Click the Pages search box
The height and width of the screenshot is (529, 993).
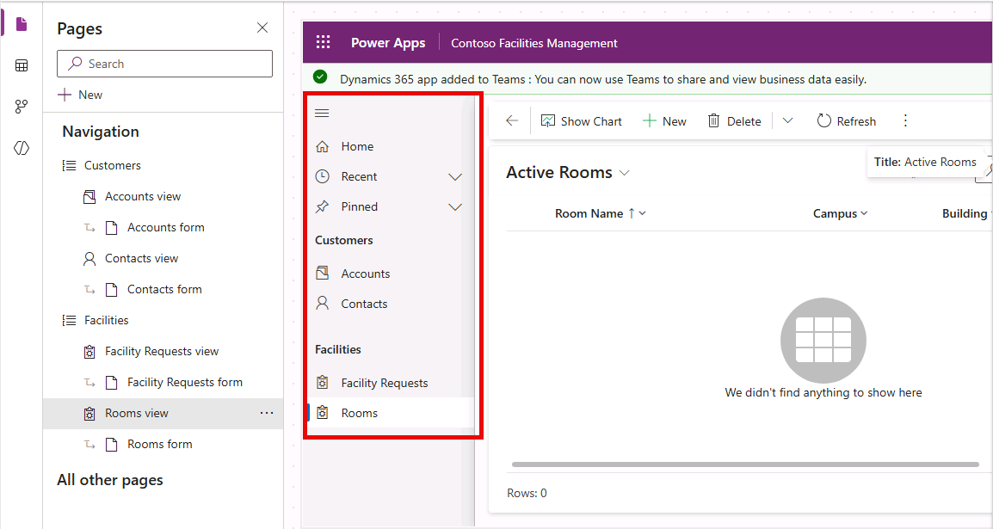[x=164, y=64]
